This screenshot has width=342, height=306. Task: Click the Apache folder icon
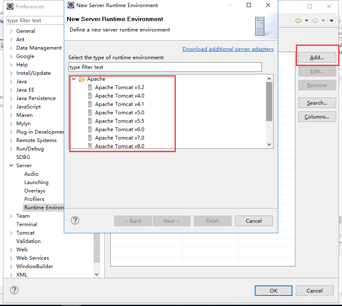click(82, 79)
